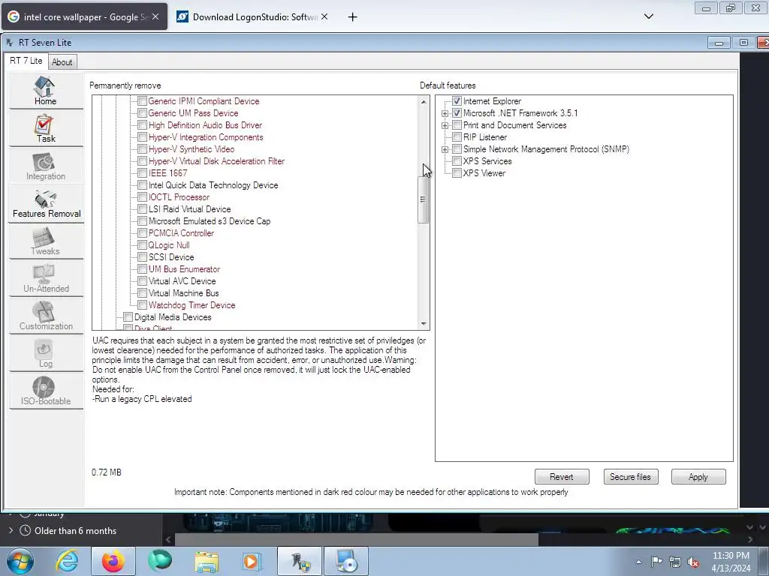Check the SCSI Device box

pos(142,257)
